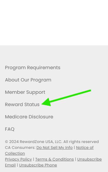Image resolution: width=108 pixels, height=172 pixels.
Task: Click the CA Consumers label
Action: coord(20,148)
